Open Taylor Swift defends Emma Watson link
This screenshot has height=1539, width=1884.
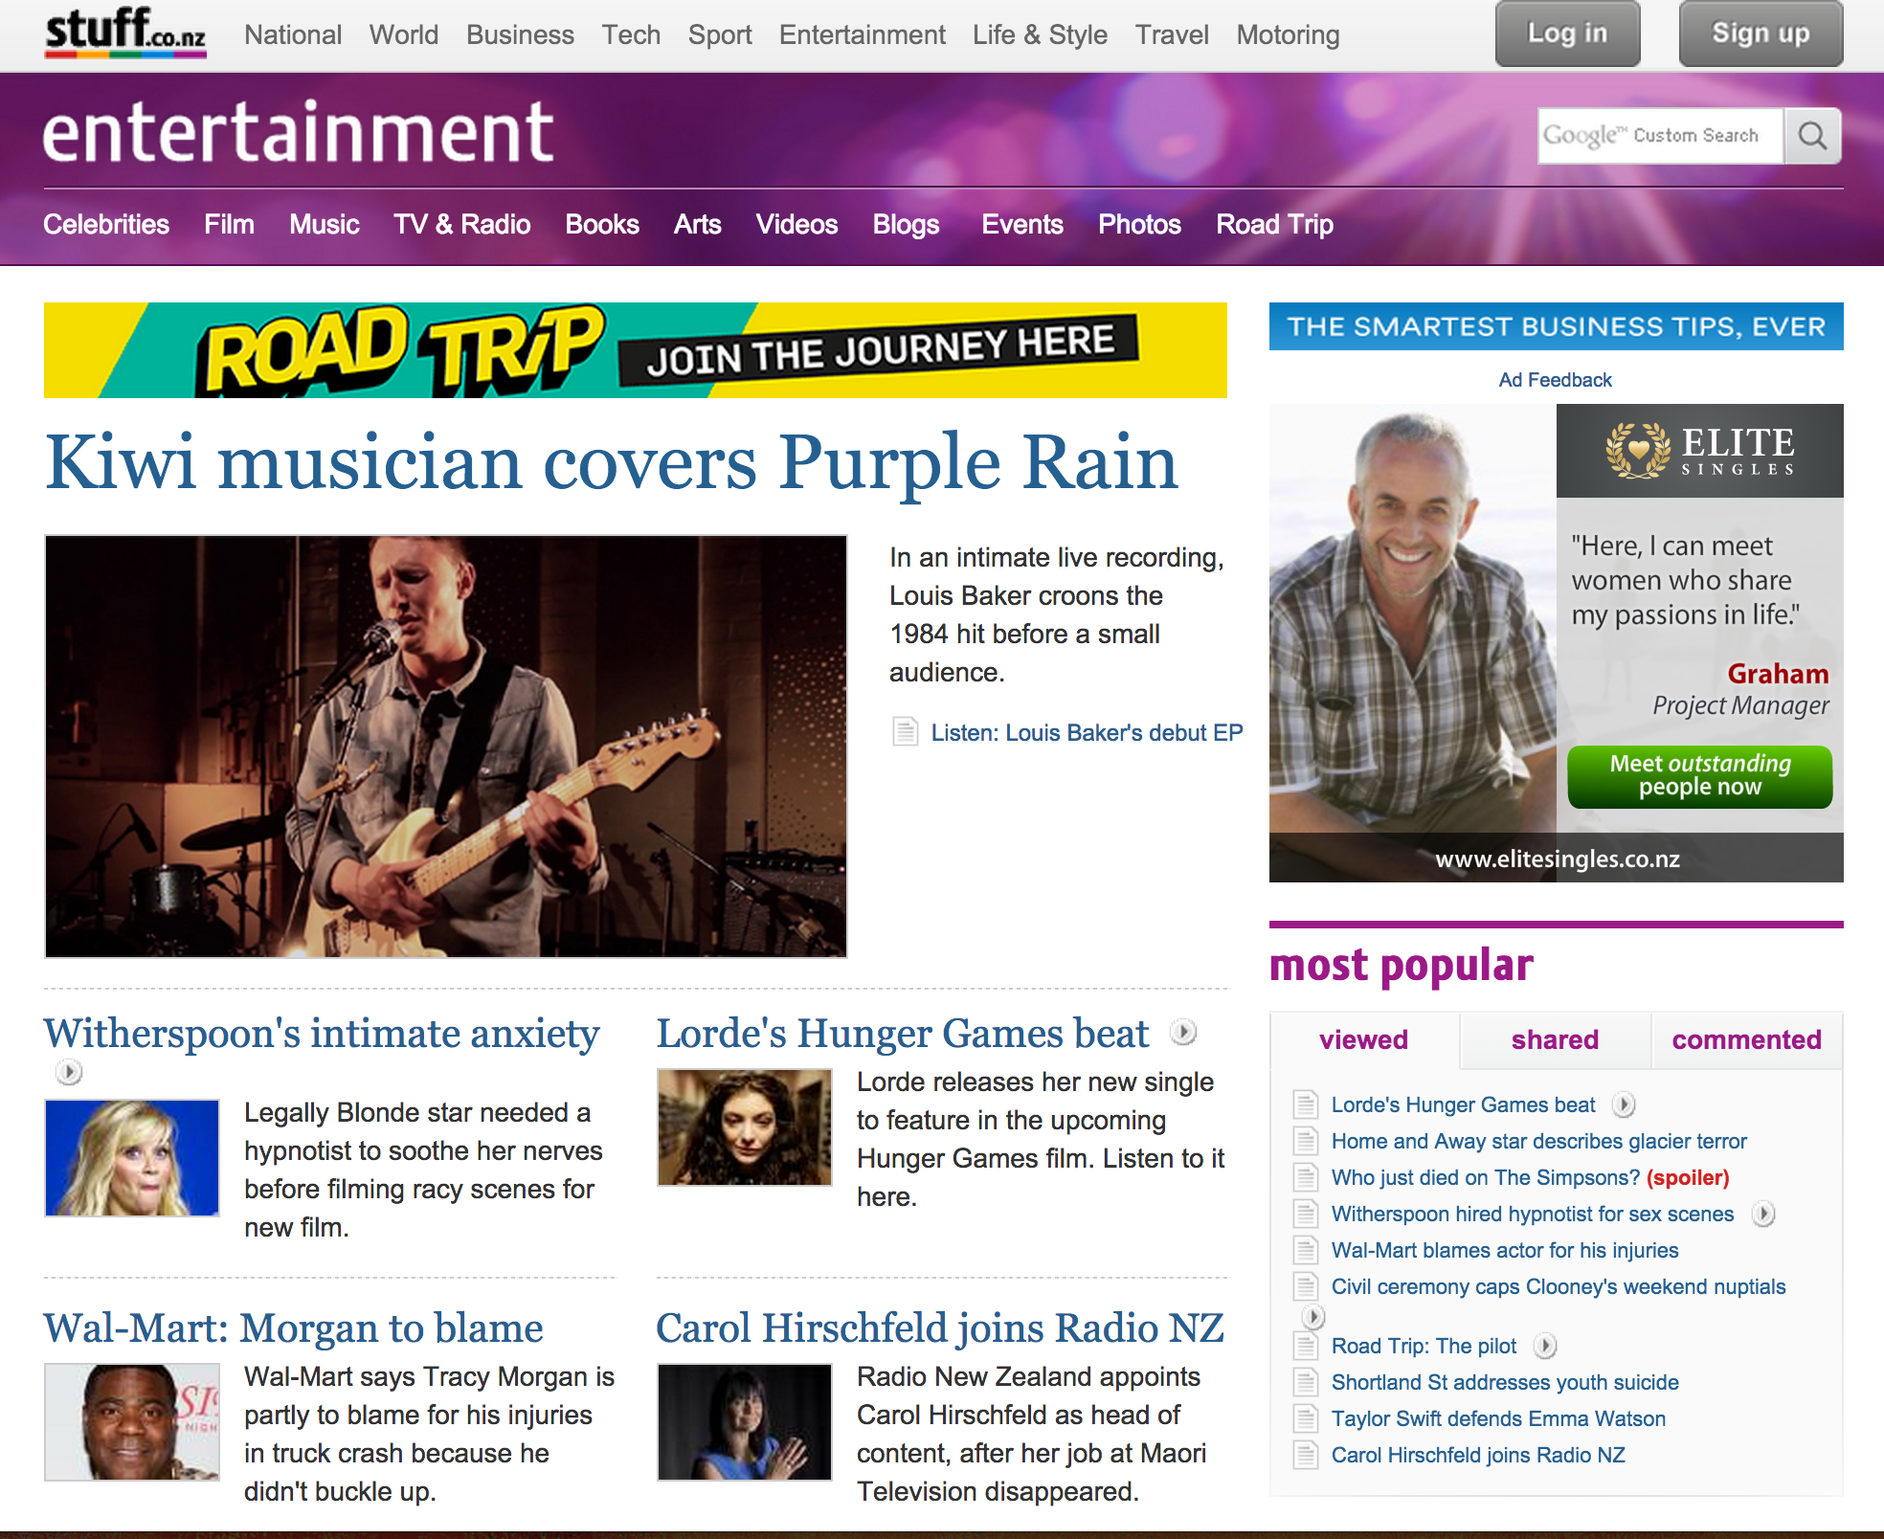[x=1498, y=1418]
